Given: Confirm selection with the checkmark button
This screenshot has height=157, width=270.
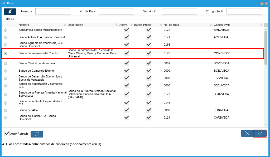Looking at the screenshot, I should point(260,134).
